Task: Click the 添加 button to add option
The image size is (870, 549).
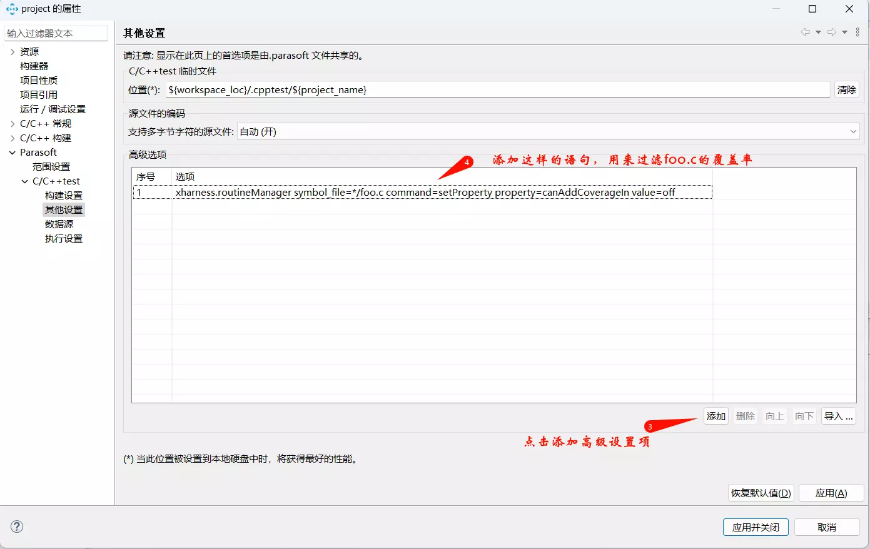Action: click(716, 416)
